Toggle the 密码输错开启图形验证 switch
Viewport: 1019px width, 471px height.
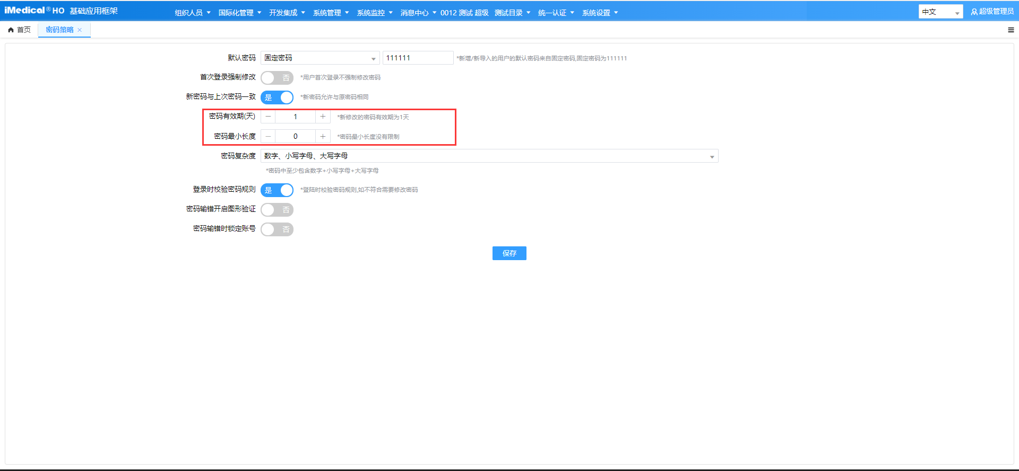pyautogui.click(x=277, y=210)
